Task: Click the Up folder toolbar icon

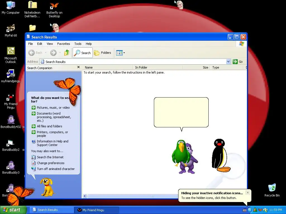Action: (67, 53)
